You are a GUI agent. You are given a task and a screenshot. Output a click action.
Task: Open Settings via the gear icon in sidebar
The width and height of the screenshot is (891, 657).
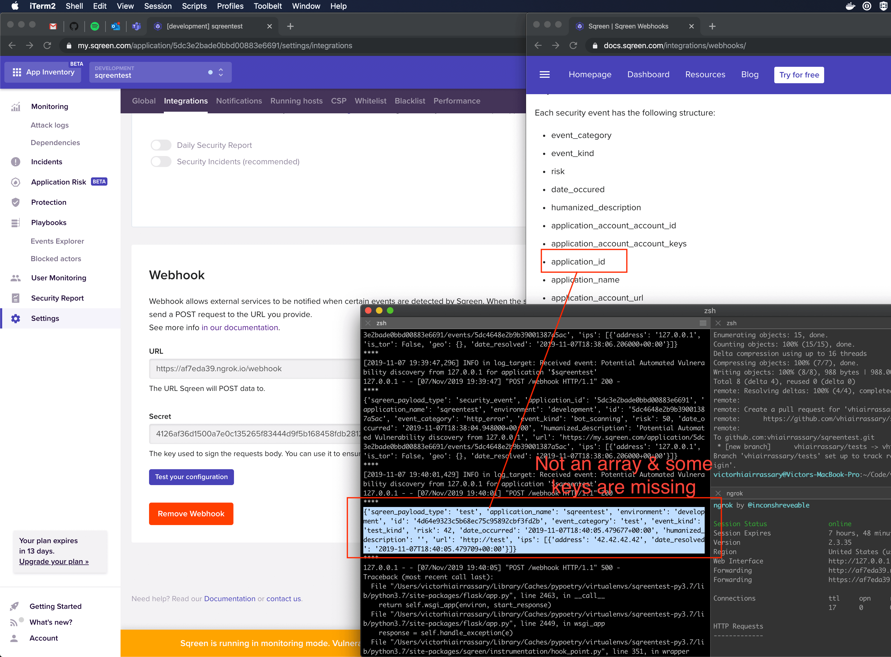pos(16,319)
